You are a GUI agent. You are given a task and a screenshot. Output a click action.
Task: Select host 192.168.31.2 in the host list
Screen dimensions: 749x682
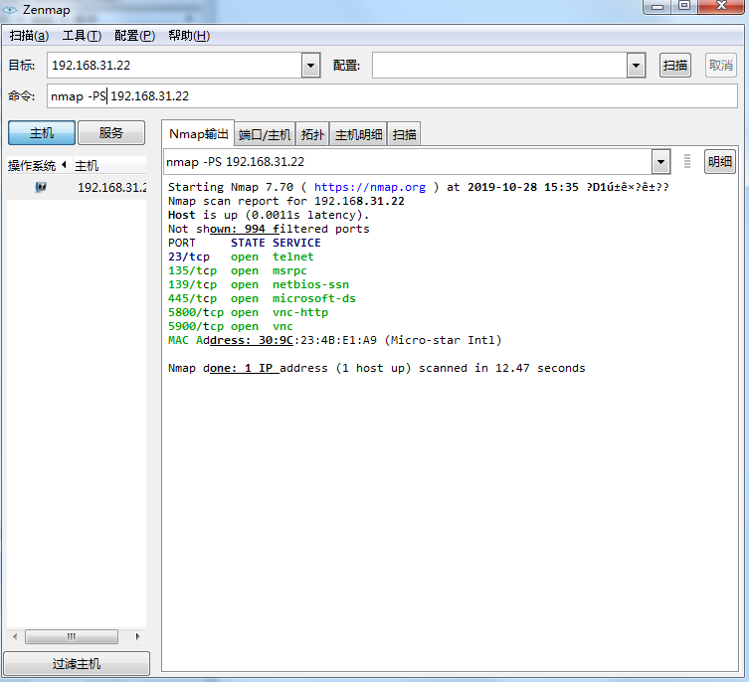coord(111,187)
